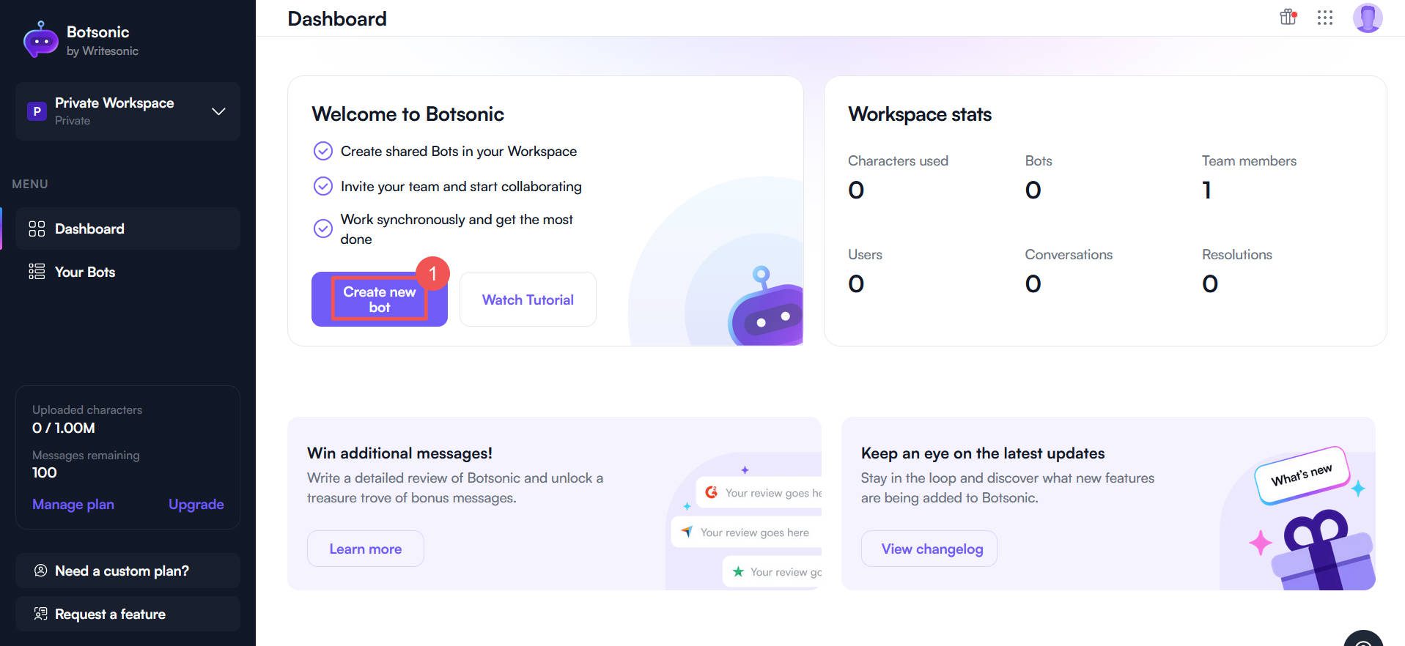This screenshot has height=646, width=1405.
Task: Go to the Dashboard menu entry
Action: pyautogui.click(x=89, y=229)
